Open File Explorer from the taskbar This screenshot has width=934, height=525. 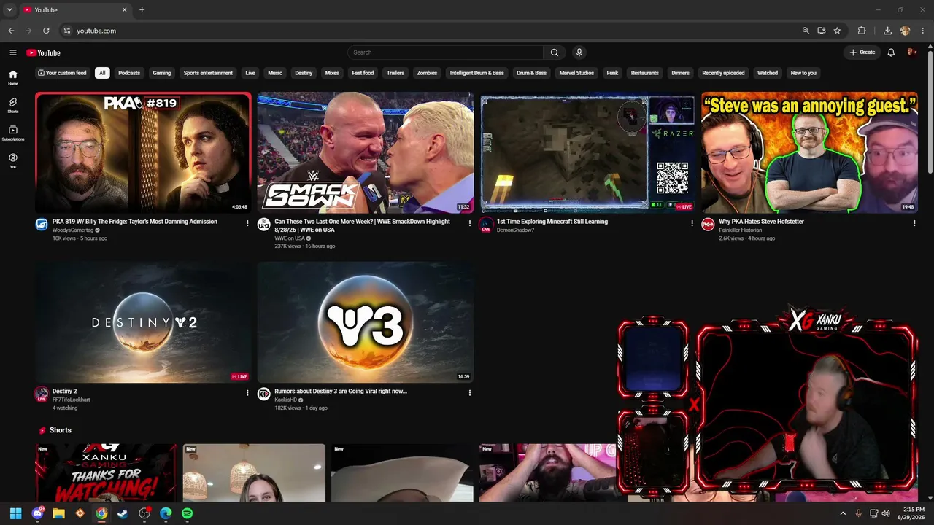coord(58,513)
